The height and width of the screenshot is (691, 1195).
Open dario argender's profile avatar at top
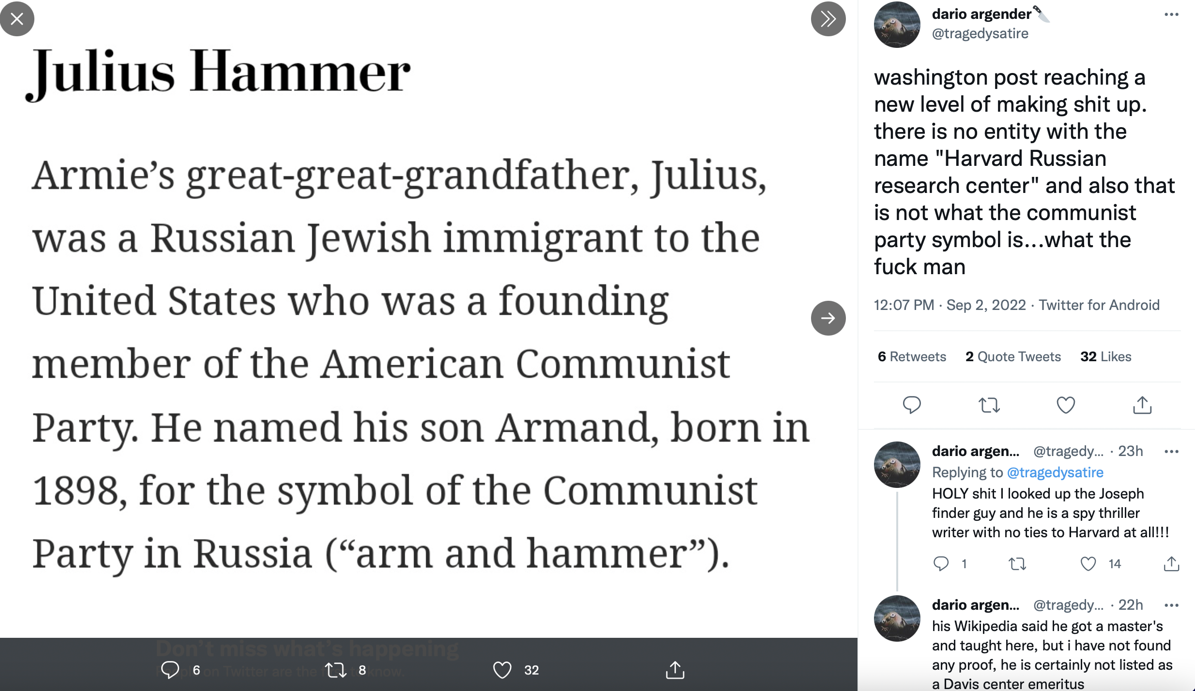tap(897, 25)
